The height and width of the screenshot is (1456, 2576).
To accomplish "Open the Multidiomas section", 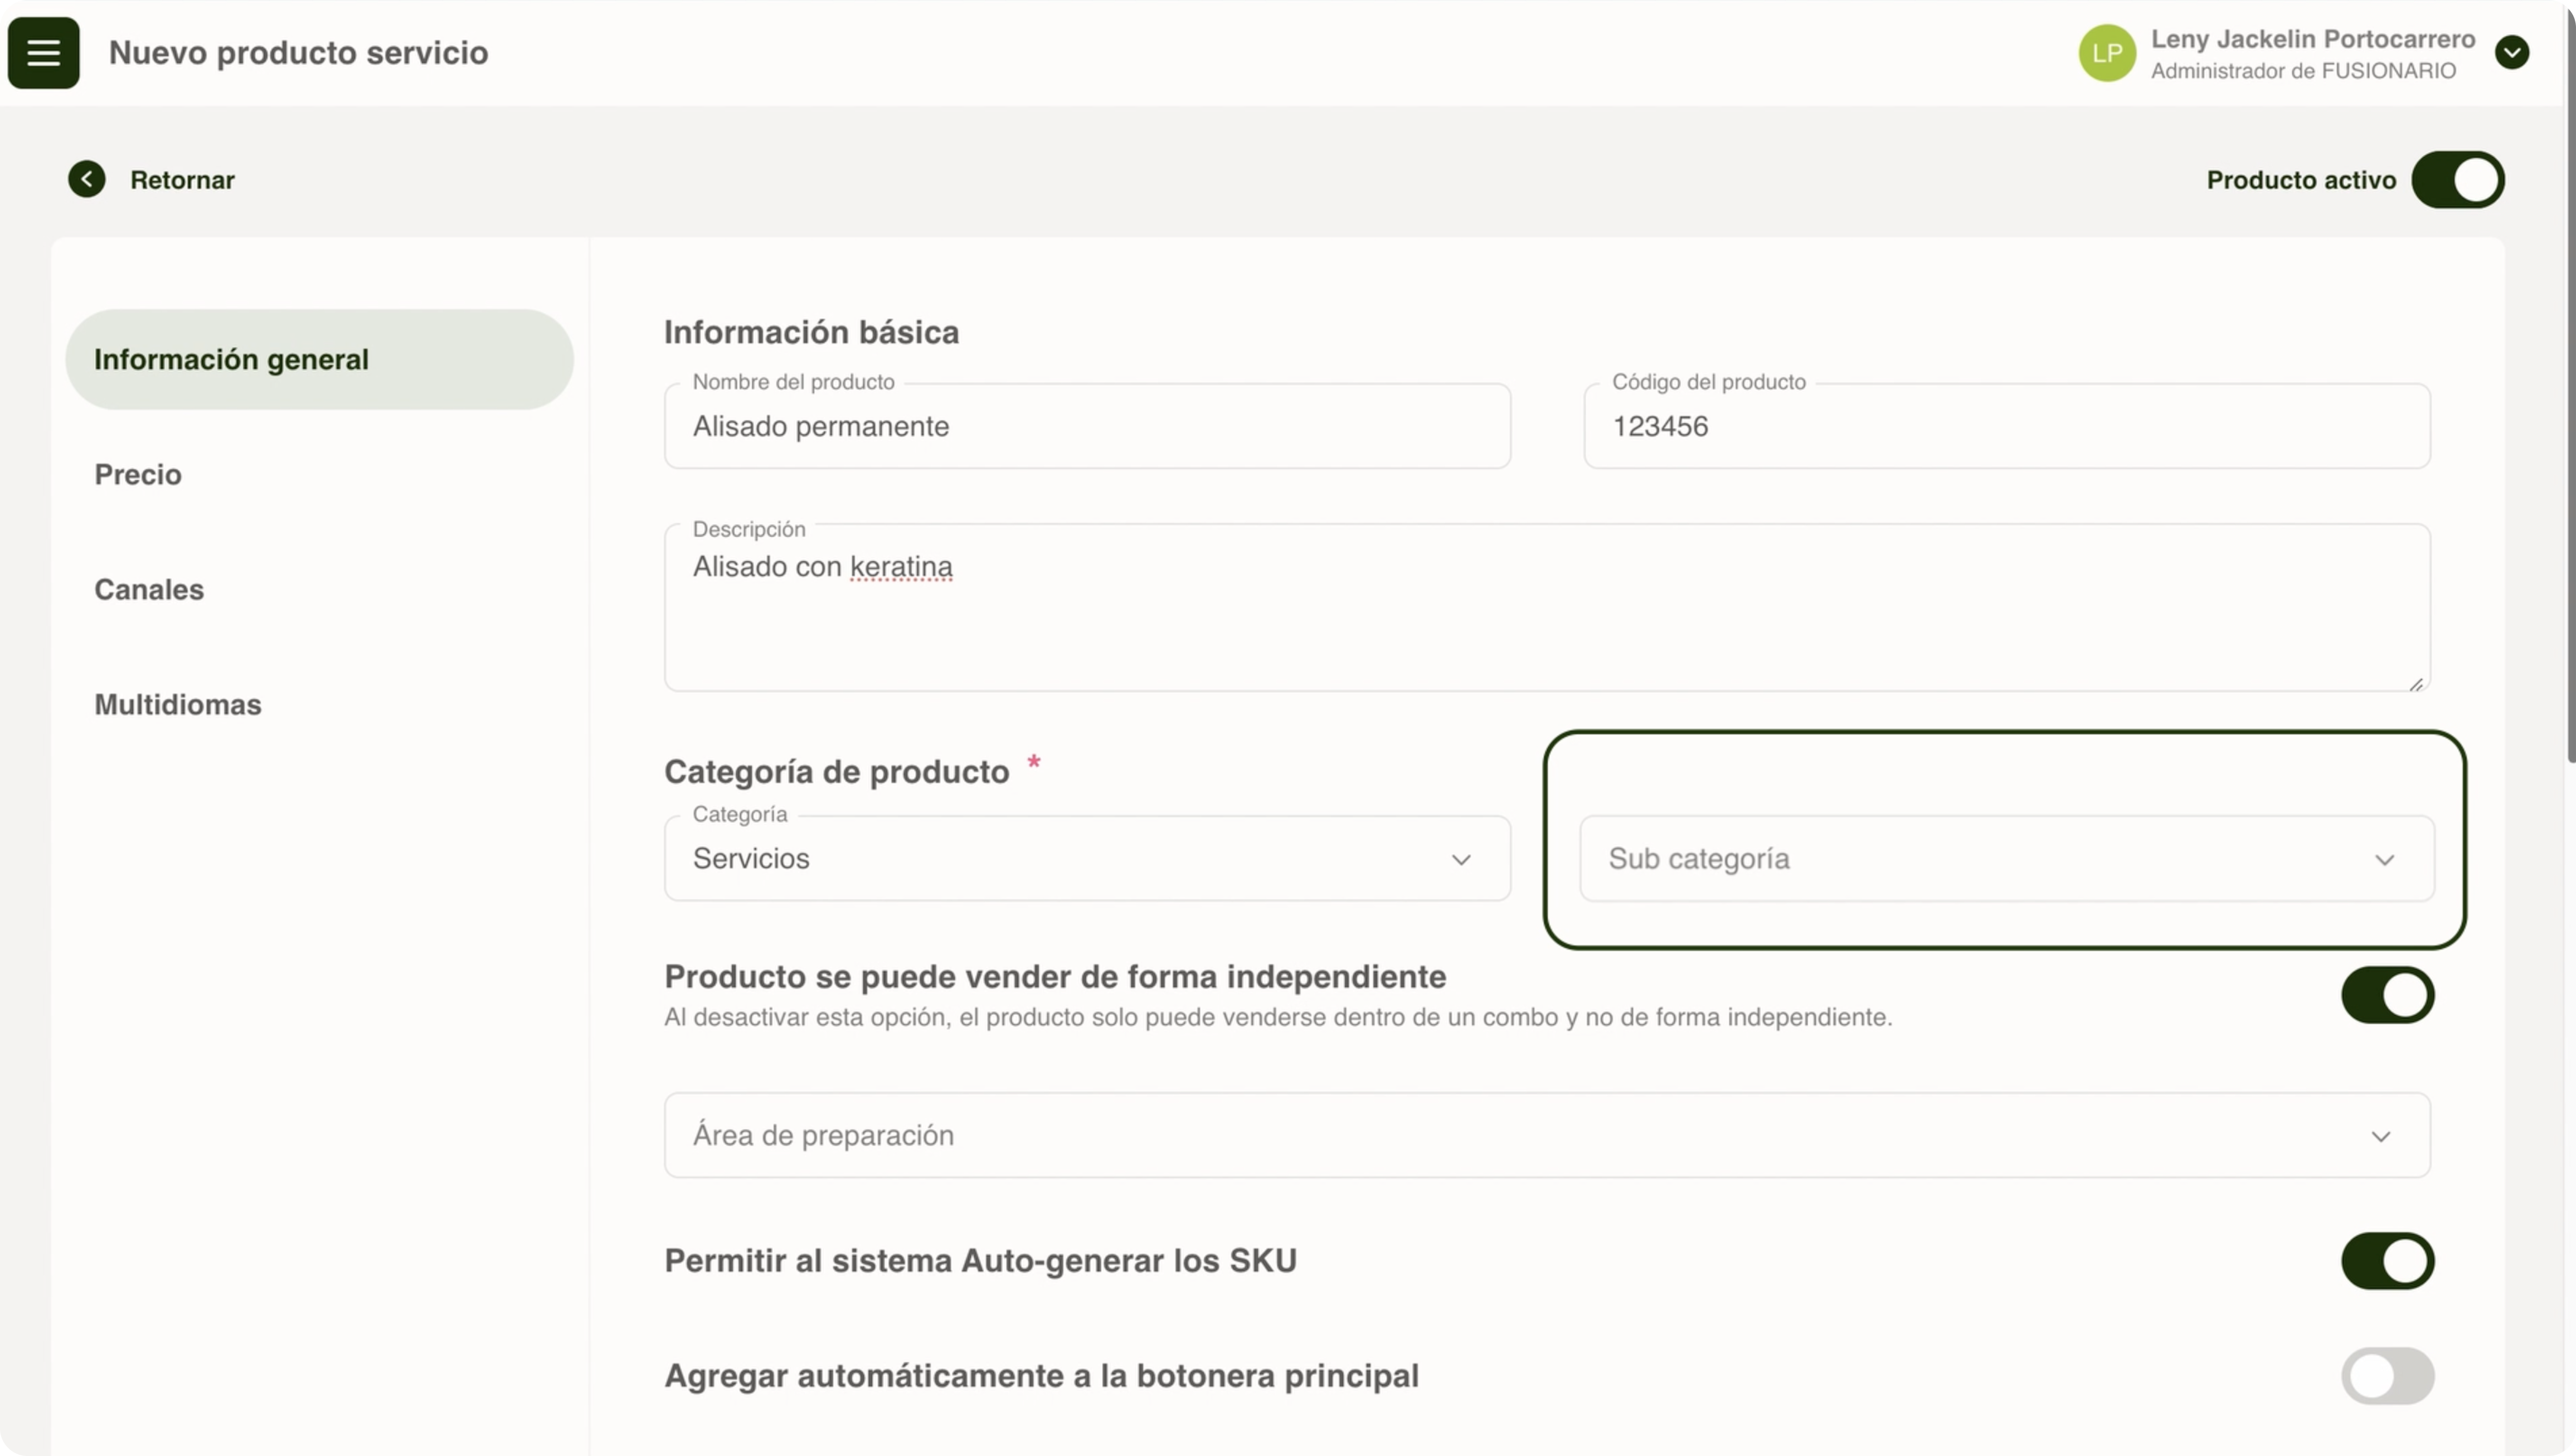I will coord(178,704).
